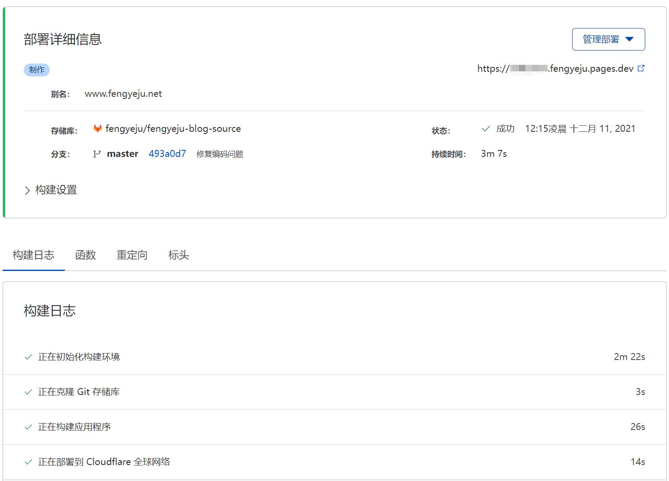Visit the www.fengyeju.net alias link

click(123, 93)
